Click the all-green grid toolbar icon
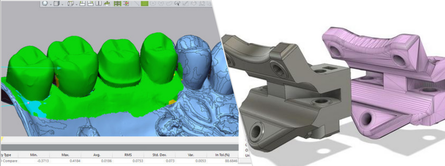445x166 pixels. click(x=117, y=4)
